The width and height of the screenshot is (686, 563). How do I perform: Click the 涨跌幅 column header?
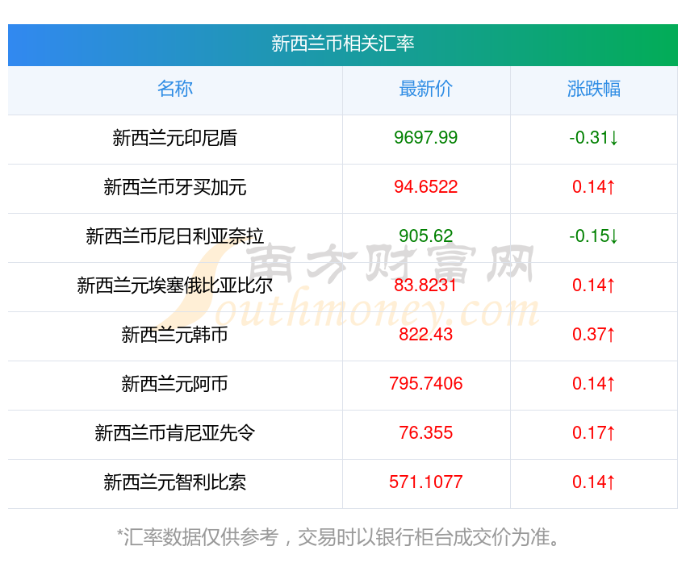pos(594,89)
